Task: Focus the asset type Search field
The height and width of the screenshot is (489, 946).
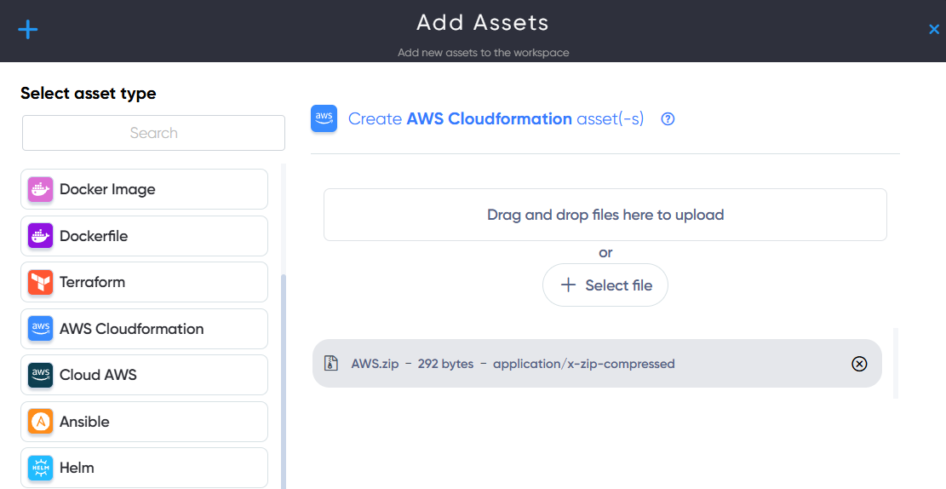Action: [x=153, y=133]
